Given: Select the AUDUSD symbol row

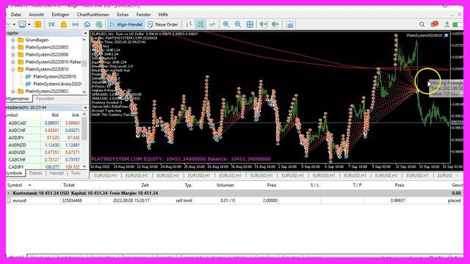Looking at the screenshot, I should coord(43,153).
